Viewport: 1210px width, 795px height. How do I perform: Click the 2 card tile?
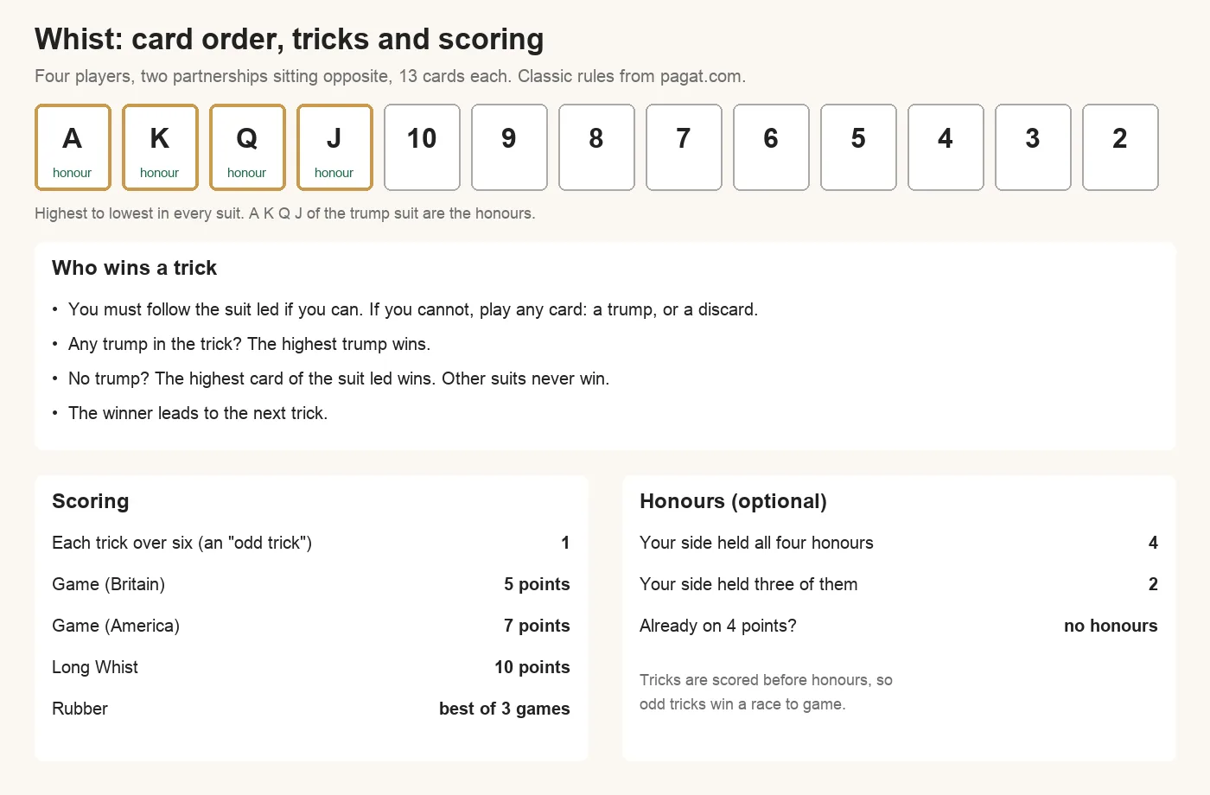pos(1120,147)
